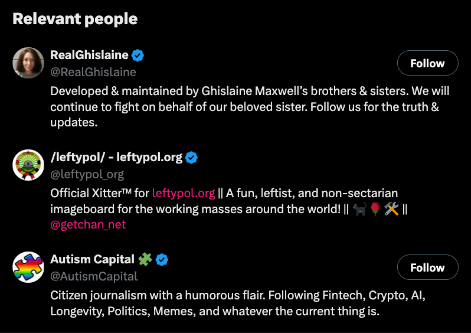Follow the Autism Capital account
Image resolution: width=471 pixels, height=333 pixels.
tap(427, 267)
